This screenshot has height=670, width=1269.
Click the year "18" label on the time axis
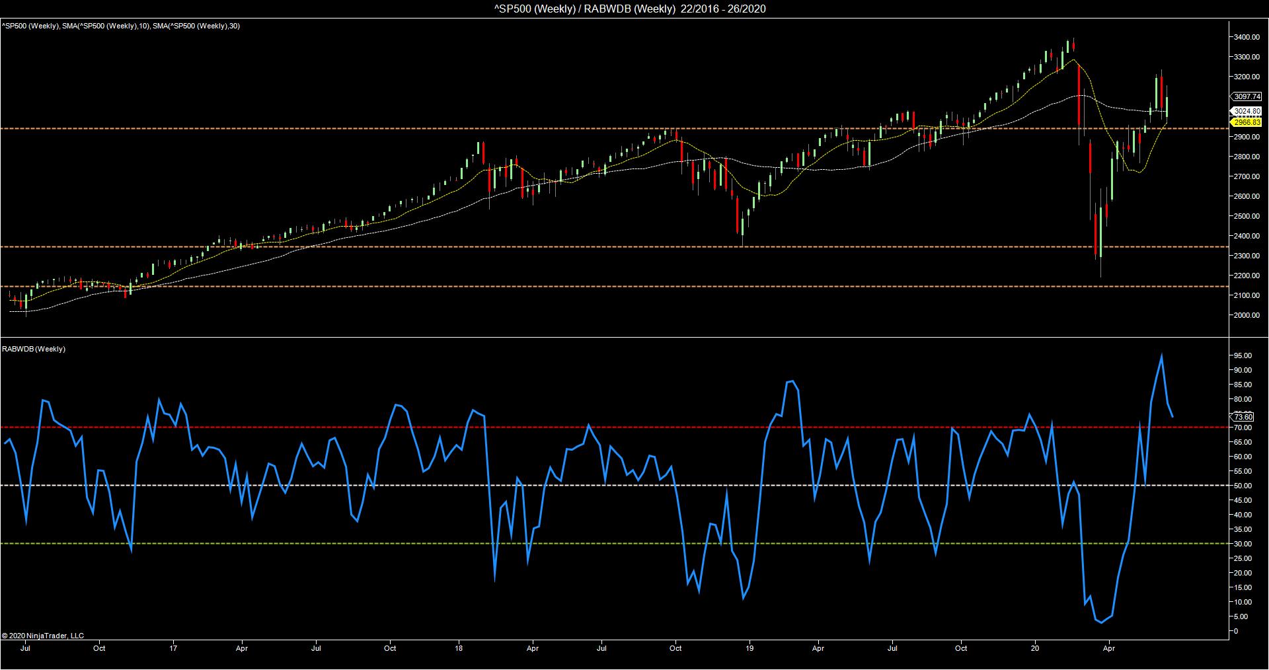[459, 648]
